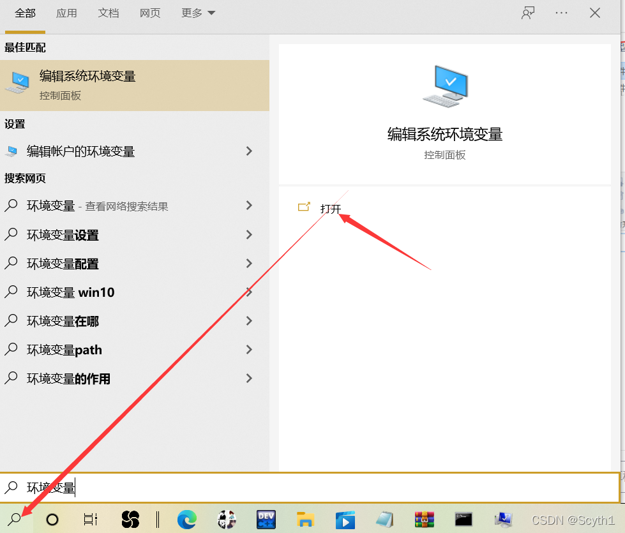Open the three-dot options menu
The height and width of the screenshot is (533, 625).
[561, 13]
